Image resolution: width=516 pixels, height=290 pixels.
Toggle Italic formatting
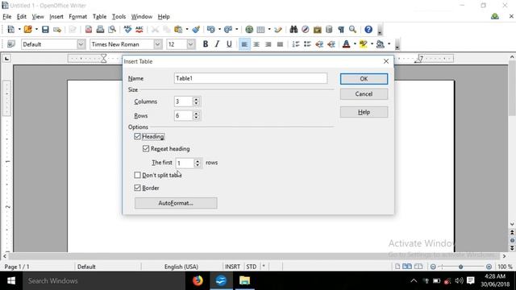pyautogui.click(x=217, y=44)
